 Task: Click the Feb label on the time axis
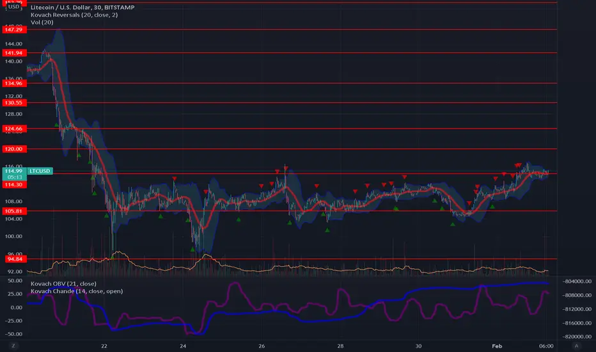[x=497, y=346]
